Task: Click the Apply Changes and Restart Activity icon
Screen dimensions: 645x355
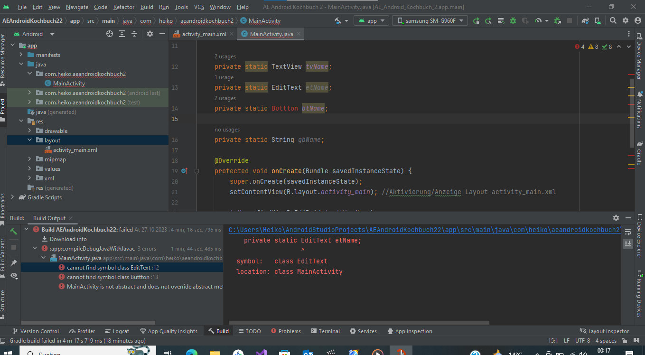Action: [476, 21]
